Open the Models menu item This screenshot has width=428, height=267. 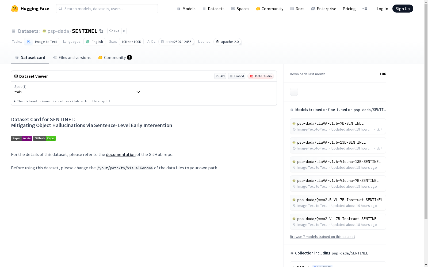pyautogui.click(x=186, y=9)
